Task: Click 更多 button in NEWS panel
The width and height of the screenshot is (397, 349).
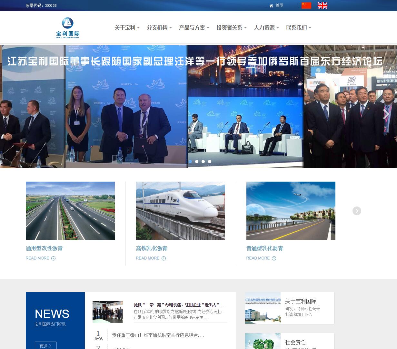Action: pos(46,345)
